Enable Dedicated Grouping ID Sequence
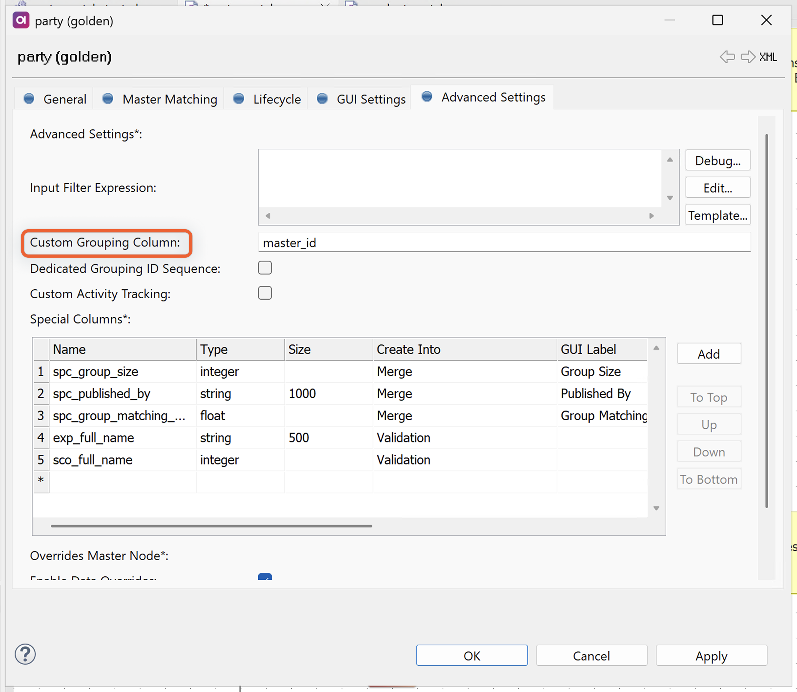 click(265, 267)
